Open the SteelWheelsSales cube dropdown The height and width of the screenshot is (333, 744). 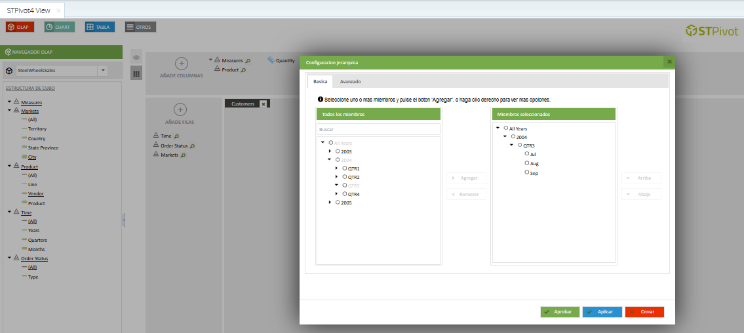point(103,71)
